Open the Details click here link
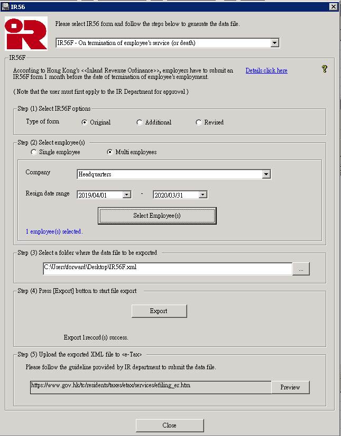The height and width of the screenshot is (436, 341). pyautogui.click(x=266, y=70)
